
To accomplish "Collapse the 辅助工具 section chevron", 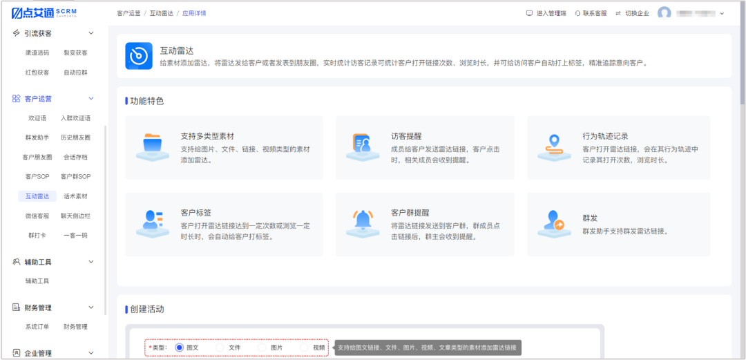I will (x=91, y=262).
